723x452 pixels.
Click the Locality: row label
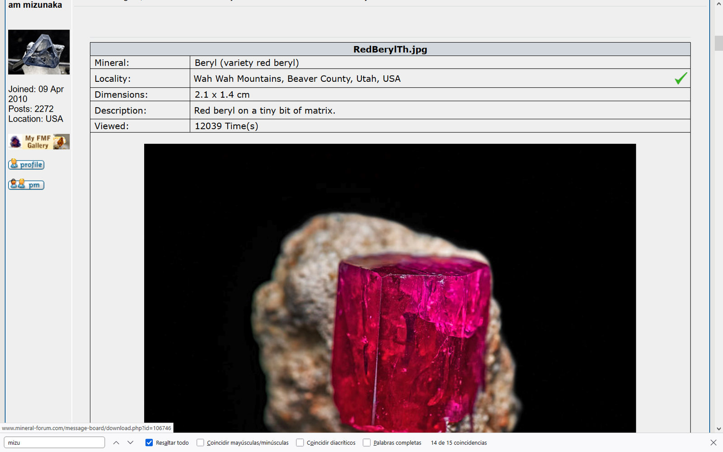(x=113, y=79)
